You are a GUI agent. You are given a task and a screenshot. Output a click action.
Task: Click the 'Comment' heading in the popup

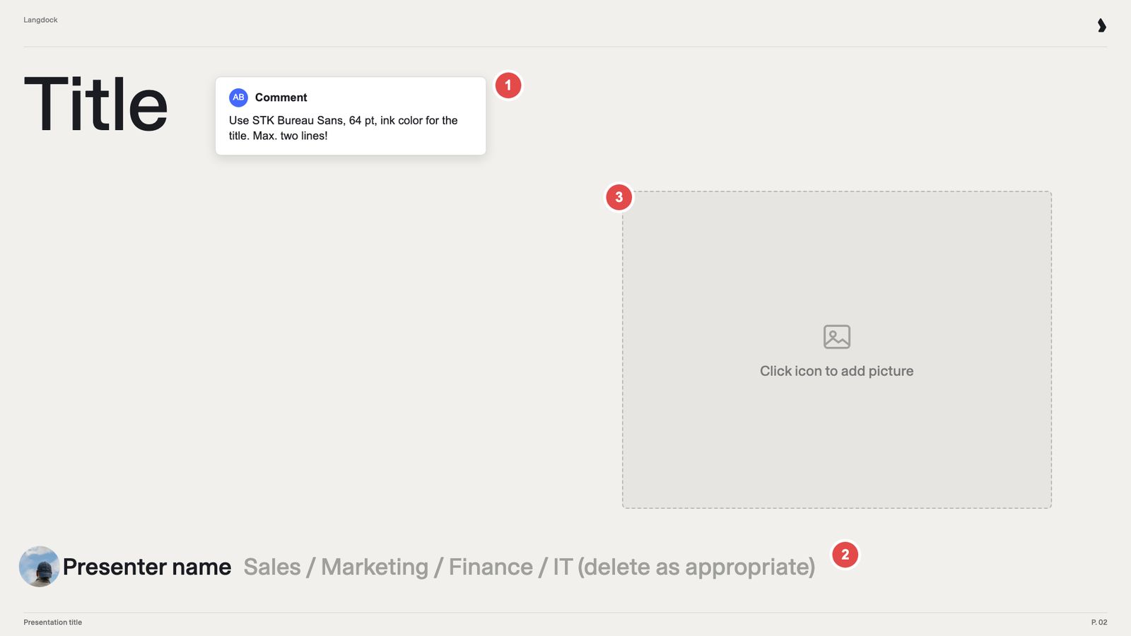281,98
